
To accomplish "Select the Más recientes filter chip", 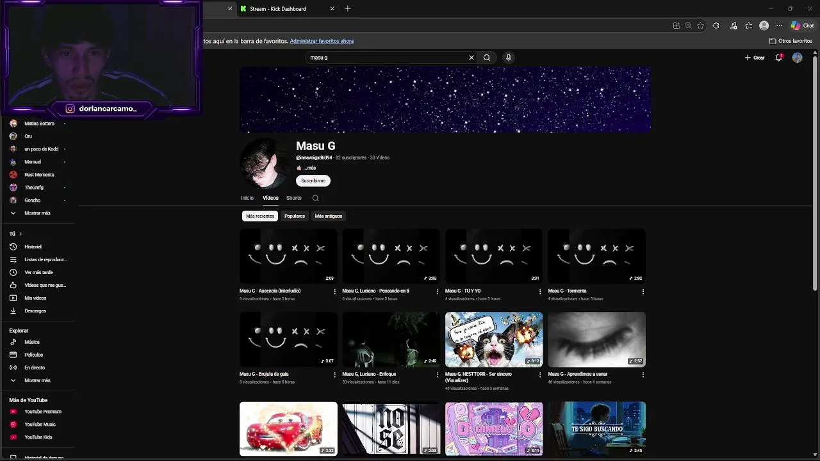I will pos(260,216).
